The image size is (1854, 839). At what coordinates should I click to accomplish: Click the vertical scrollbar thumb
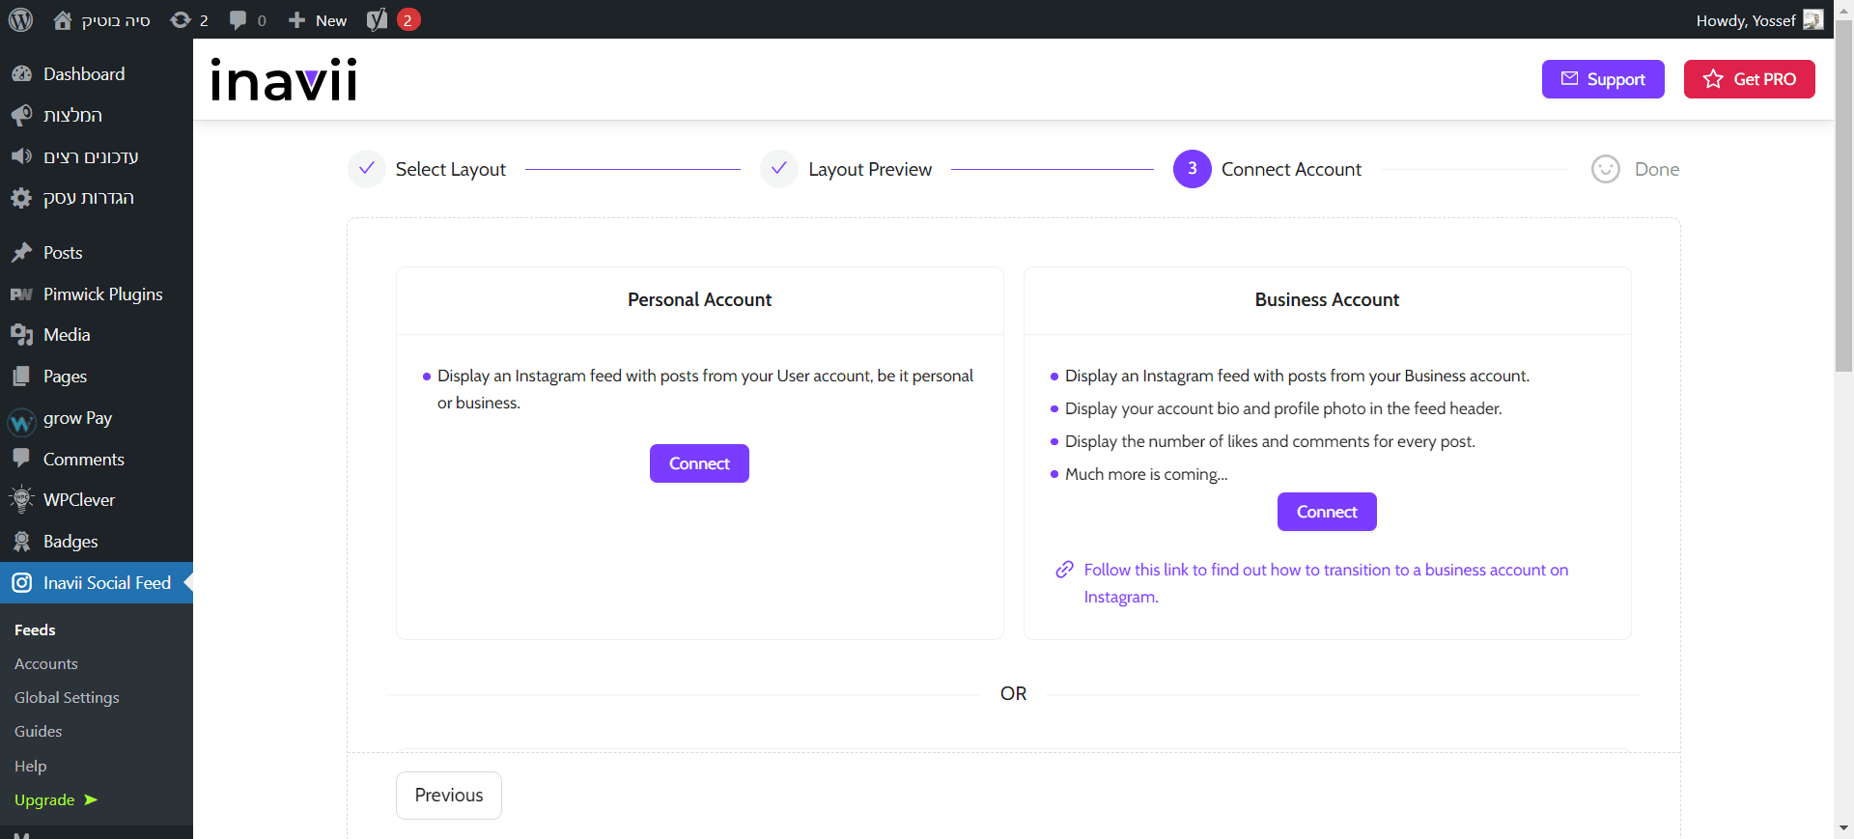(x=1843, y=195)
